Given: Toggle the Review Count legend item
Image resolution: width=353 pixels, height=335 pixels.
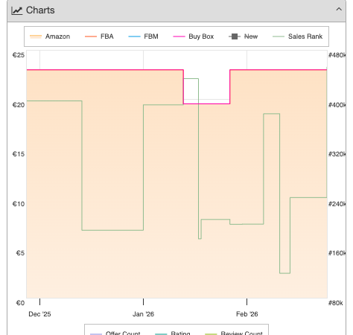Looking at the screenshot, I should point(234,333).
